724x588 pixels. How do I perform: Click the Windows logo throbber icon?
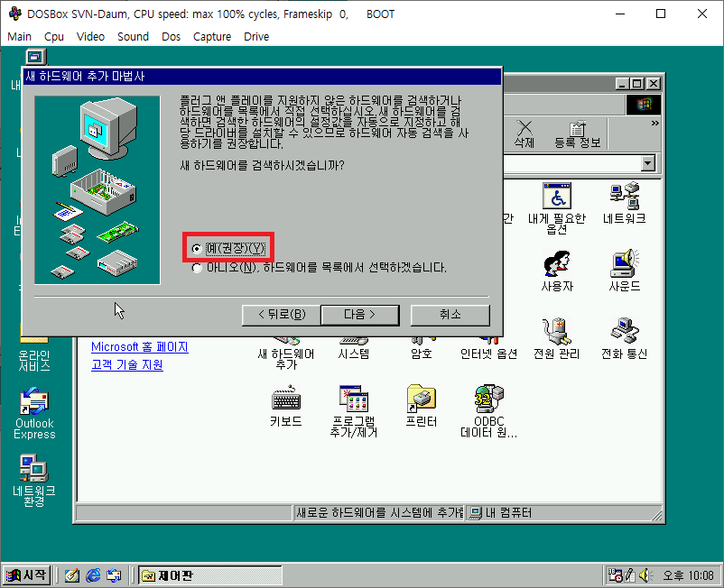coord(643,106)
